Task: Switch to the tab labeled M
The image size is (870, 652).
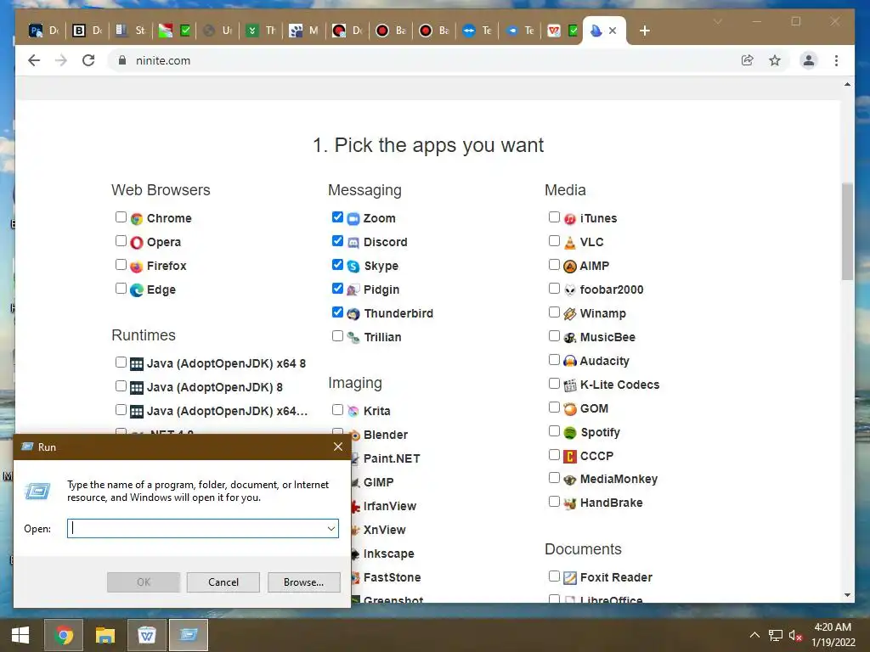Action: (304, 31)
